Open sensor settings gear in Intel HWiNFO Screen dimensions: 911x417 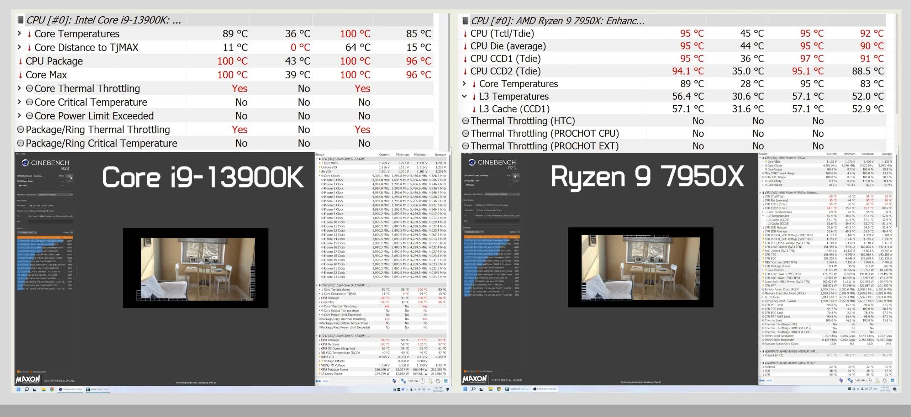[438, 381]
